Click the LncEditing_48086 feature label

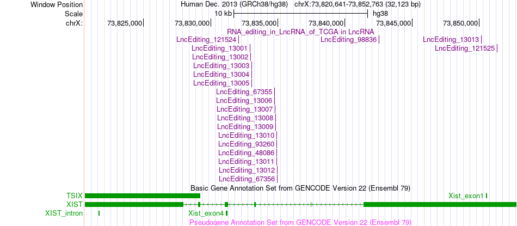247,152
